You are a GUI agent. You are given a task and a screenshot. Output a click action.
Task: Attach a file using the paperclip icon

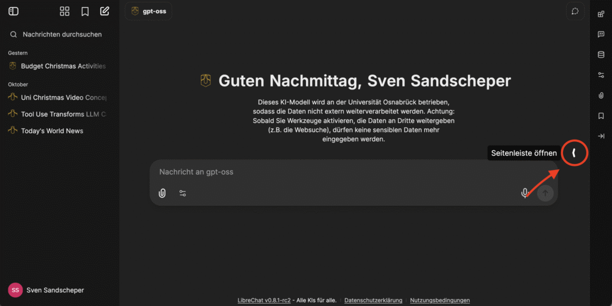(162, 193)
